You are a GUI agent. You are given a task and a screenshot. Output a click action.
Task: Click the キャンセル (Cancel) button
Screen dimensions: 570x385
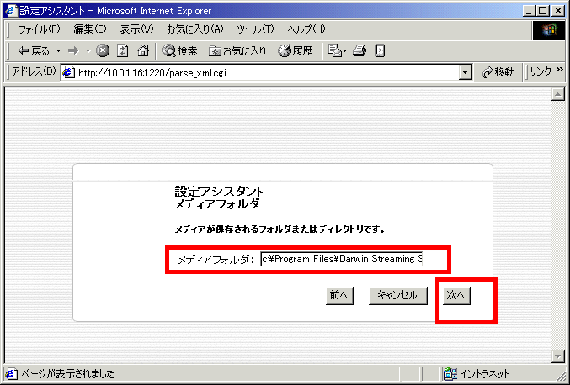(398, 296)
